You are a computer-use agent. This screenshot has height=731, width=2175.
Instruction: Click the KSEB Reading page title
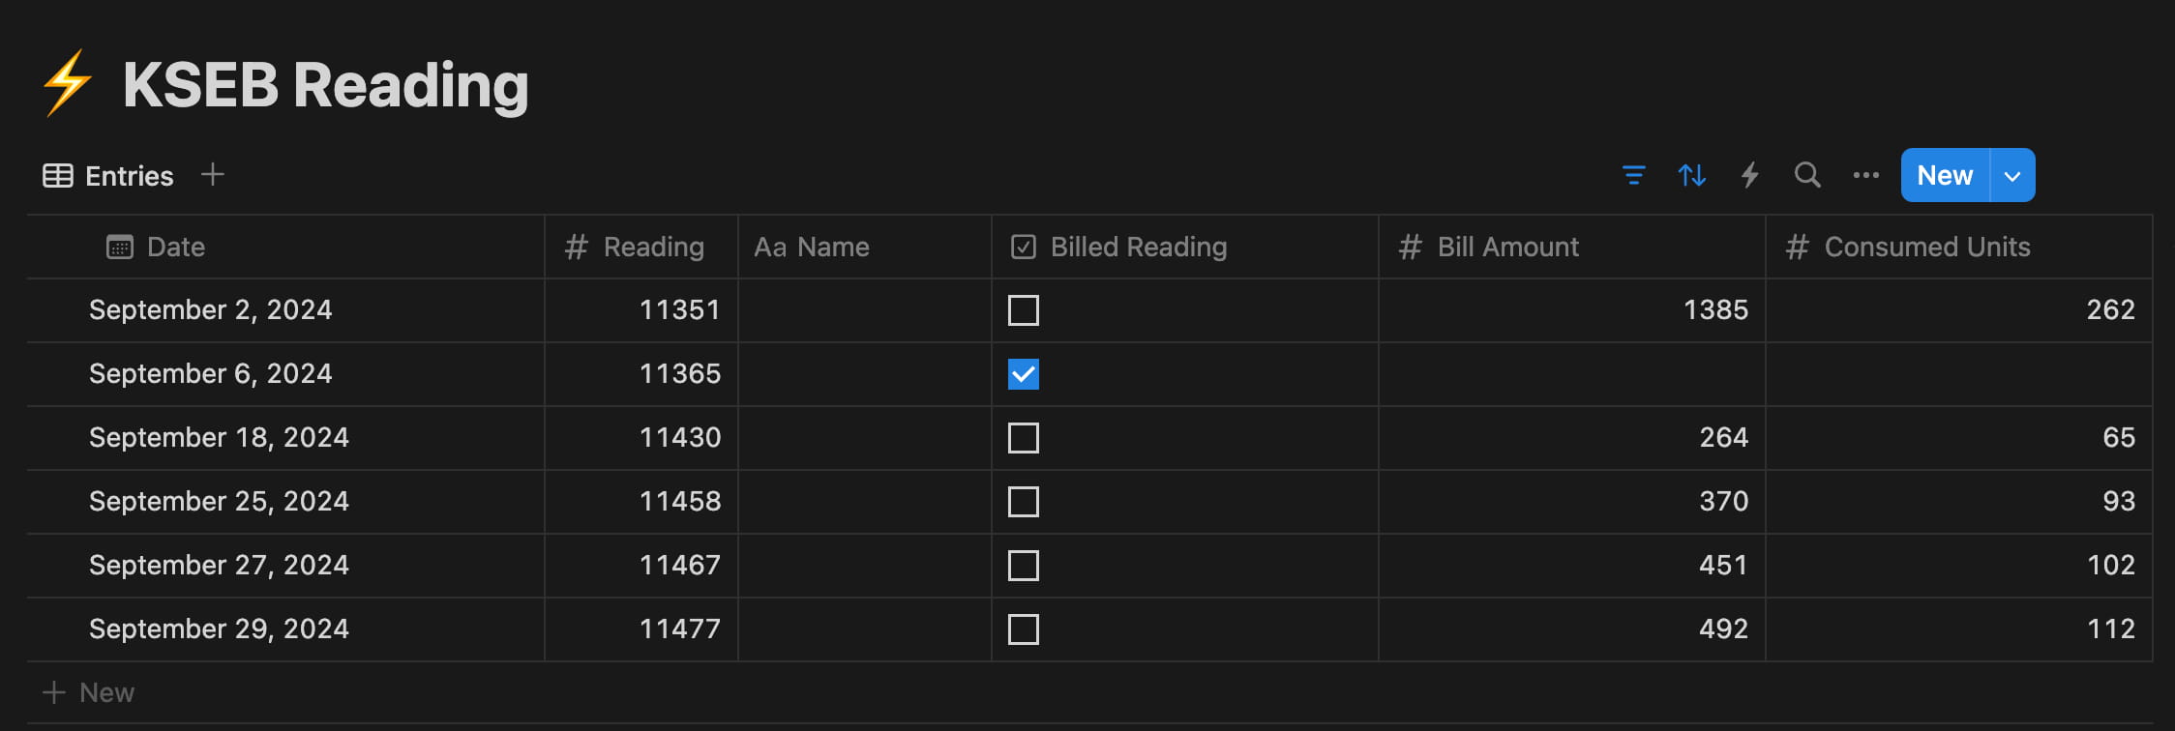(x=325, y=85)
